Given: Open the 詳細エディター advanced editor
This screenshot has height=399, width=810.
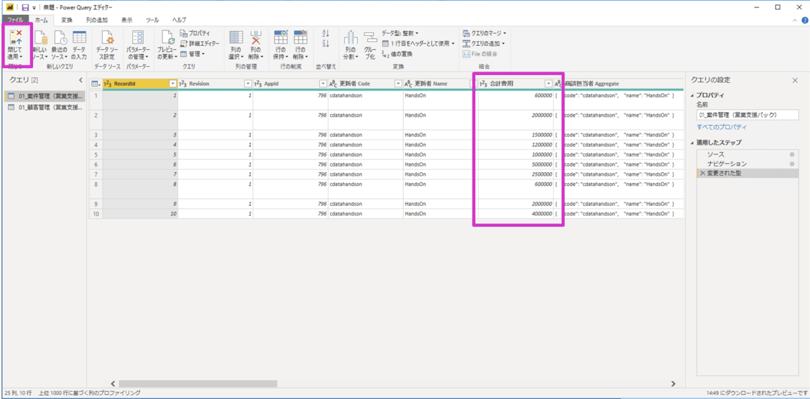Looking at the screenshot, I should click(199, 43).
